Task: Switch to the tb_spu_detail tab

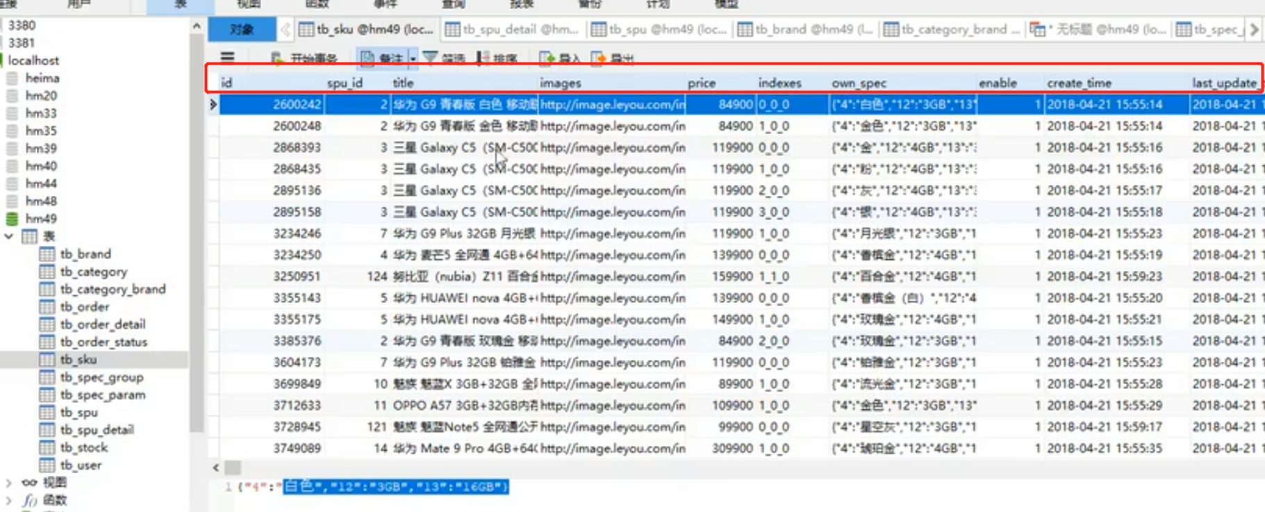Action: 512,29
